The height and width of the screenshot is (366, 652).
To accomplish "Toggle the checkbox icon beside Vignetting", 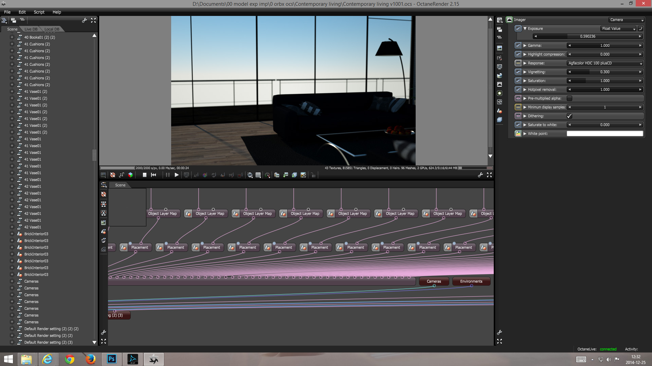I will coord(518,72).
